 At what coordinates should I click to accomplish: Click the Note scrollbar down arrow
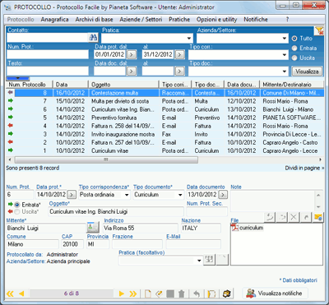(318, 207)
